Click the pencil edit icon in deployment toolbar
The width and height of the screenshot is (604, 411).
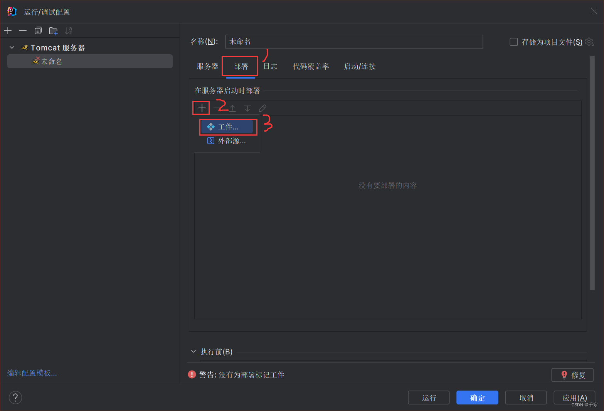(x=262, y=107)
